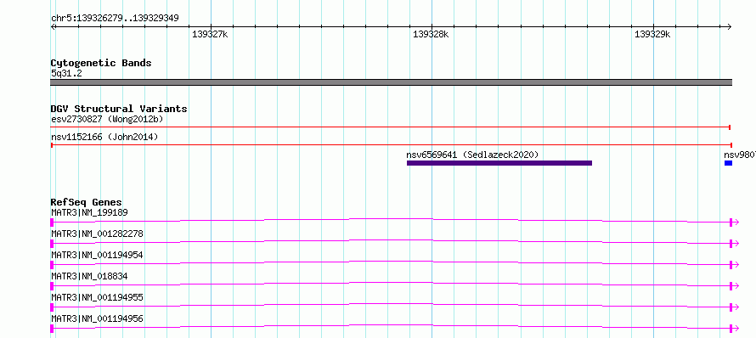Click the nsv1152166 (John2014) variant label
The width and height of the screenshot is (756, 338).
(104, 137)
